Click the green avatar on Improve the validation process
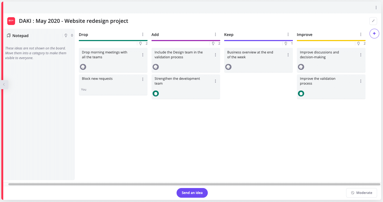Viewport: 383px width, 202px height. click(301, 93)
